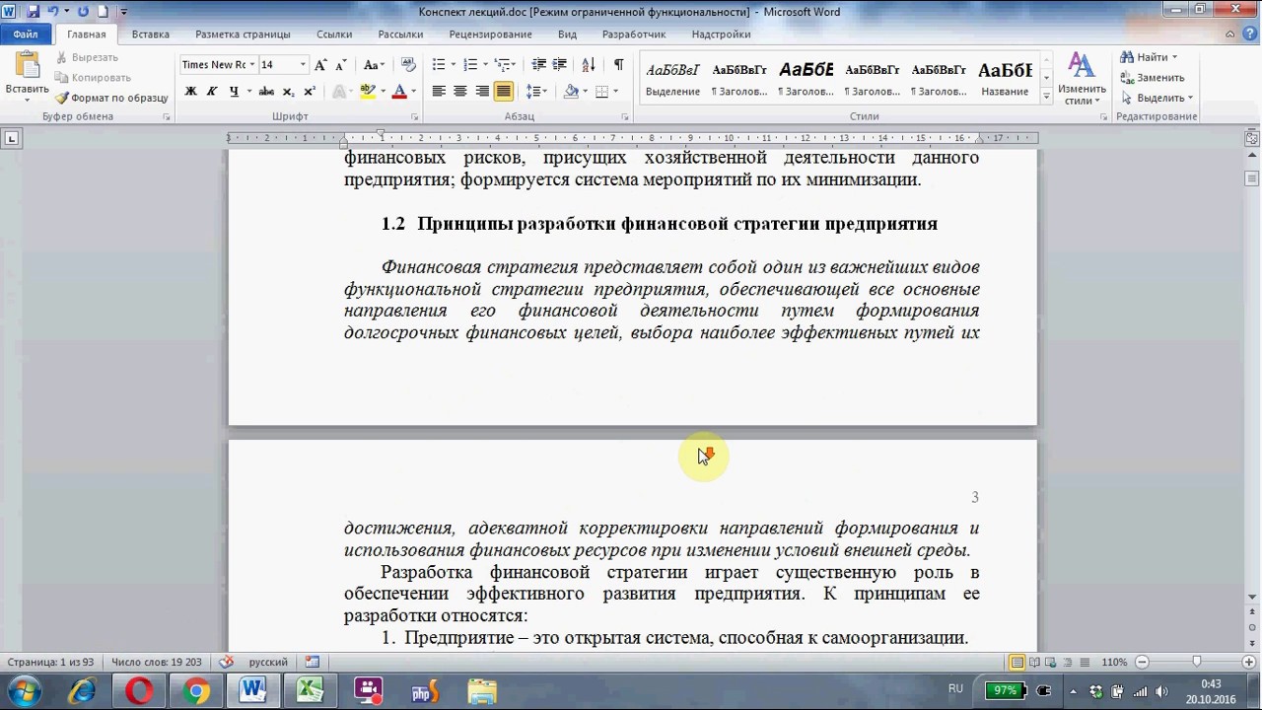Click the numbered list icon
This screenshot has height=710, width=1262.
pyautogui.click(x=470, y=65)
